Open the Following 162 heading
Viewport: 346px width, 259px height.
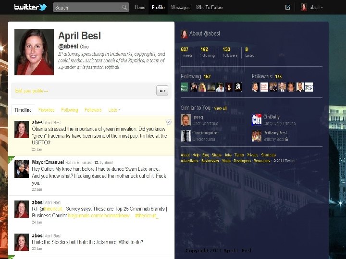click(196, 76)
